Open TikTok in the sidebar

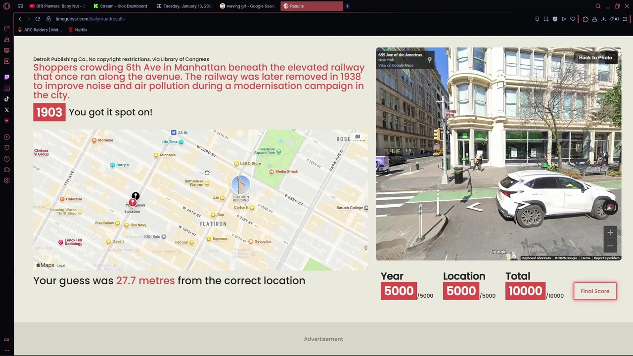(x=6, y=99)
